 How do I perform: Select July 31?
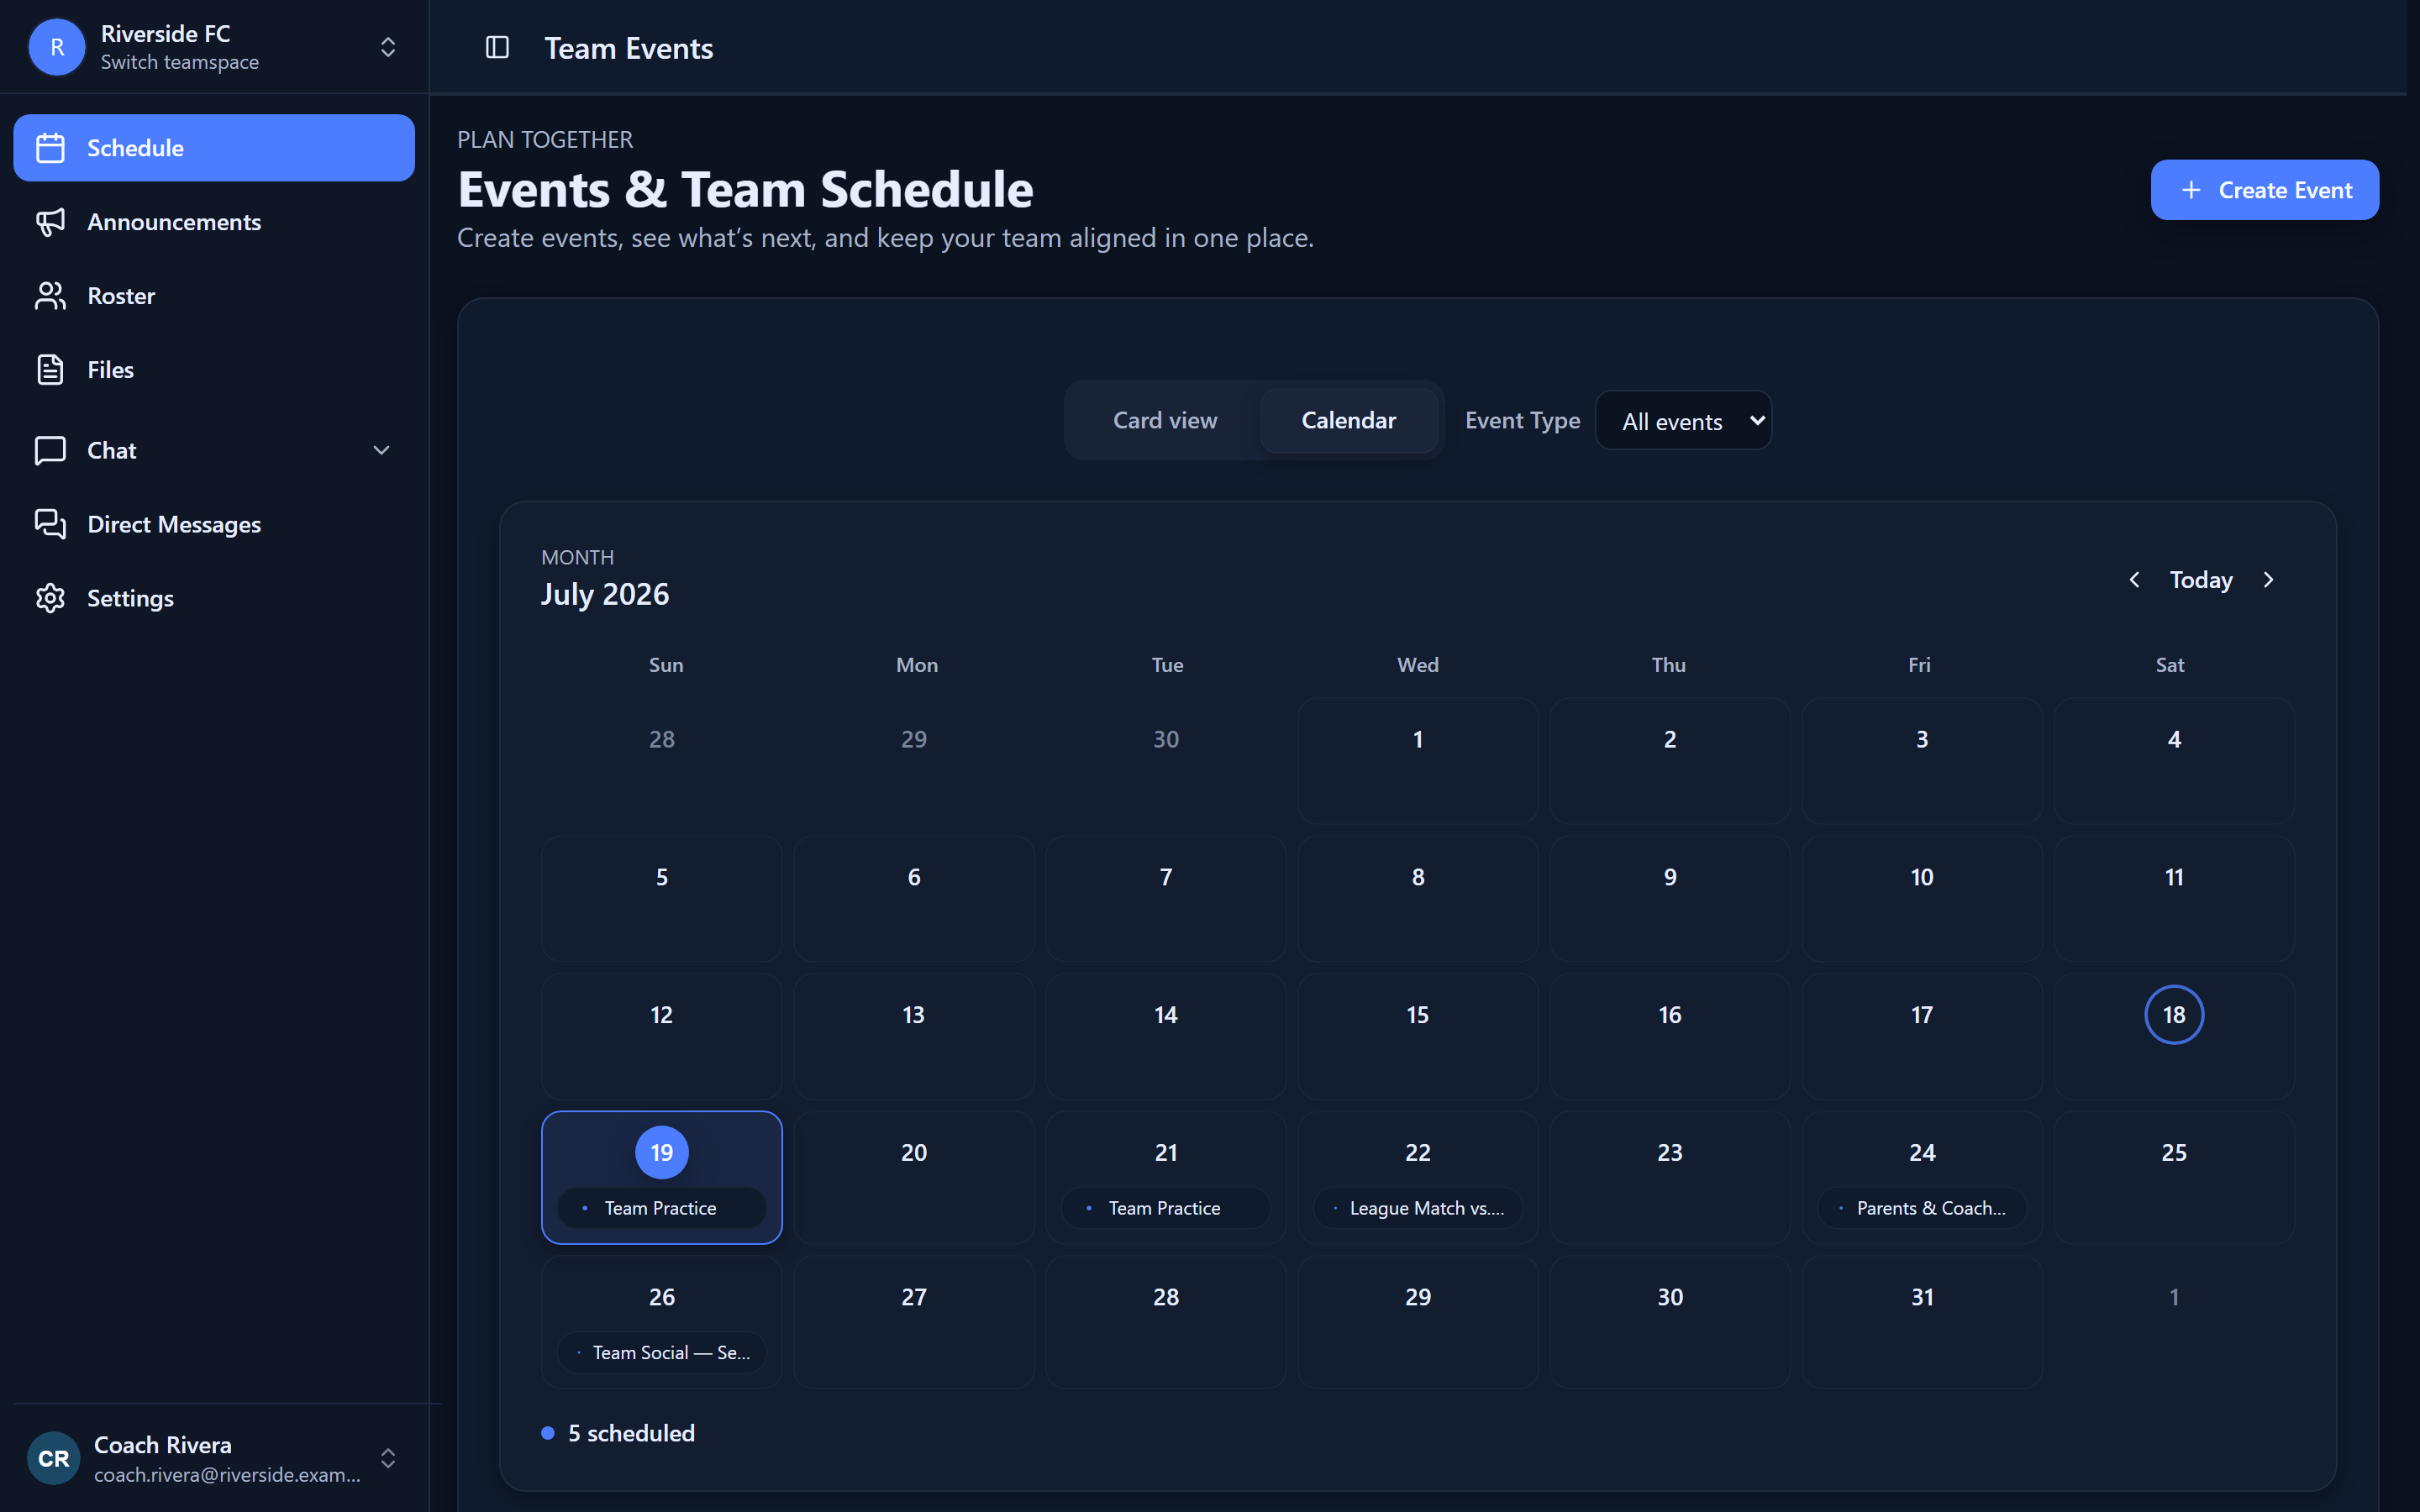tap(1921, 1321)
